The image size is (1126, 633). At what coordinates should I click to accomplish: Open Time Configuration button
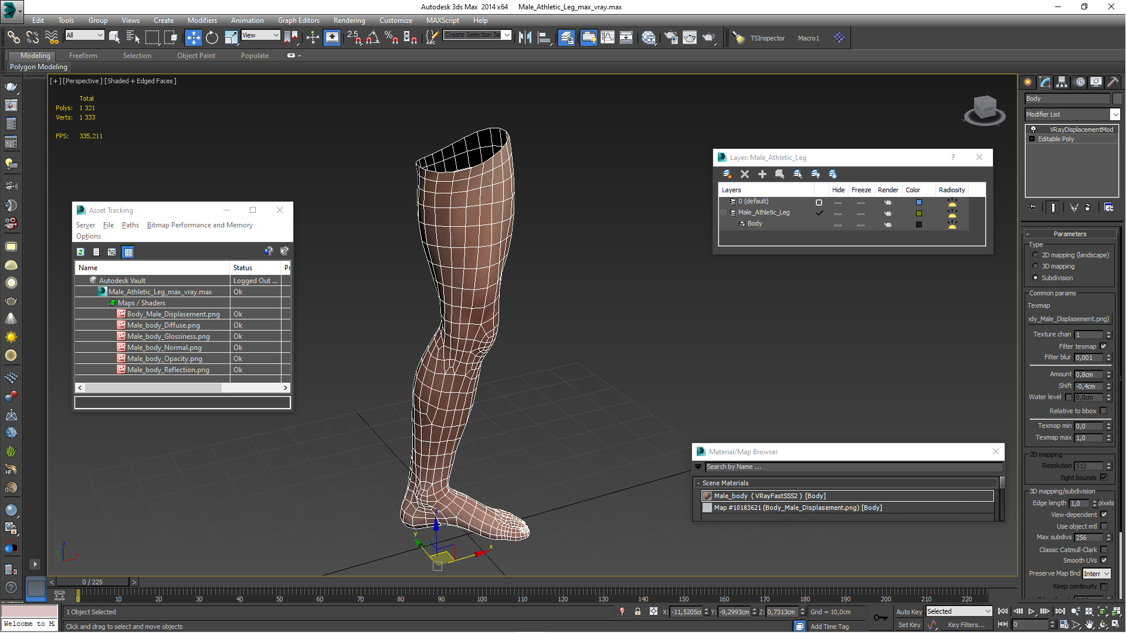[x=1063, y=625]
